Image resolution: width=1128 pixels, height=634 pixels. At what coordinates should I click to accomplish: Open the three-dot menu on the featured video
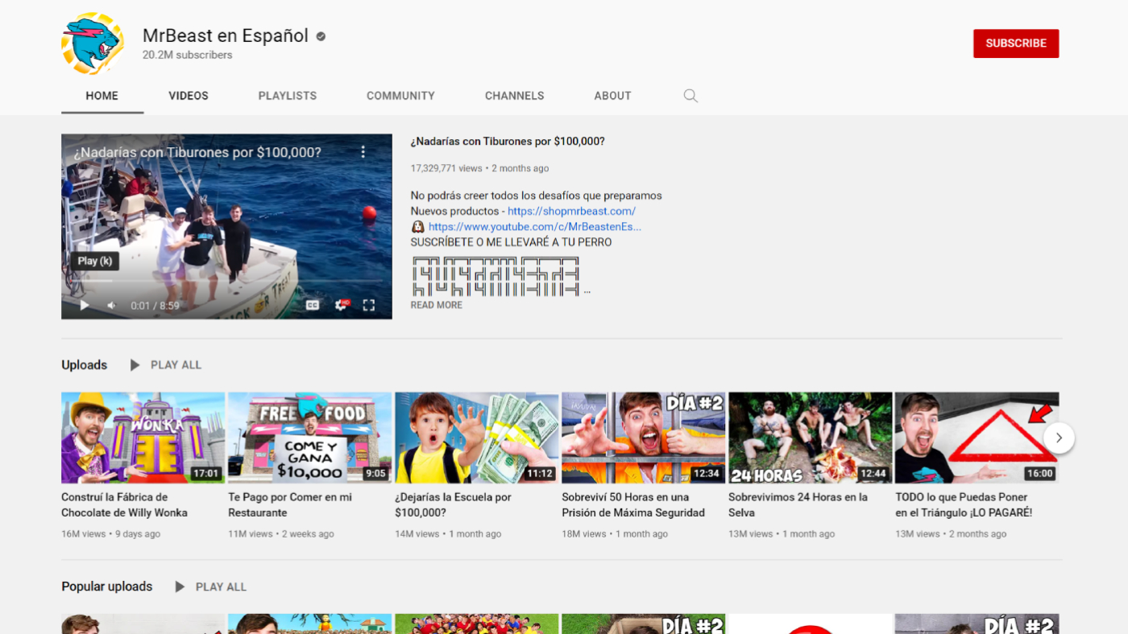363,151
